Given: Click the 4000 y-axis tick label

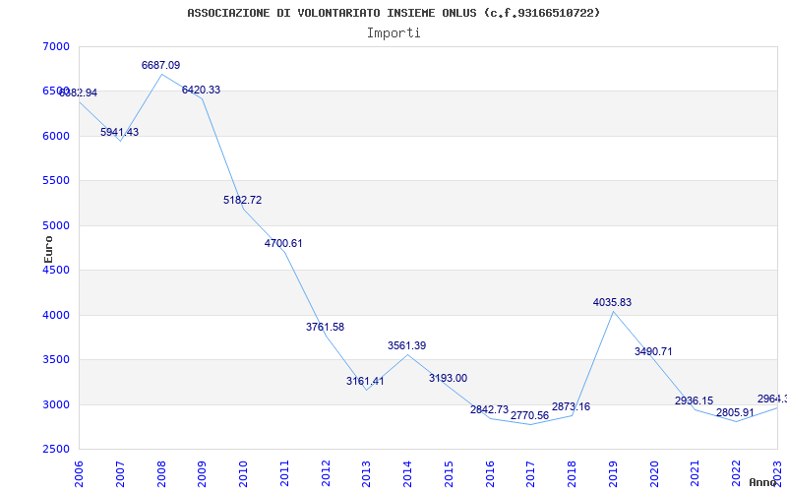Looking at the screenshot, I should tap(54, 315).
